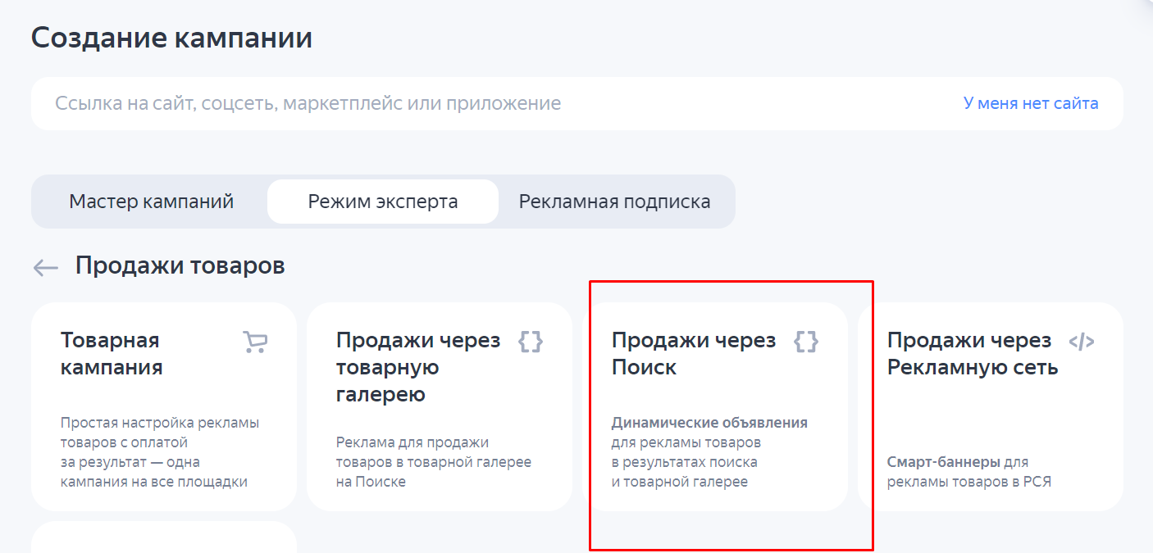The image size is (1153, 553).
Task: Click the curly braces icon on товарную галерею card
Action: click(531, 342)
